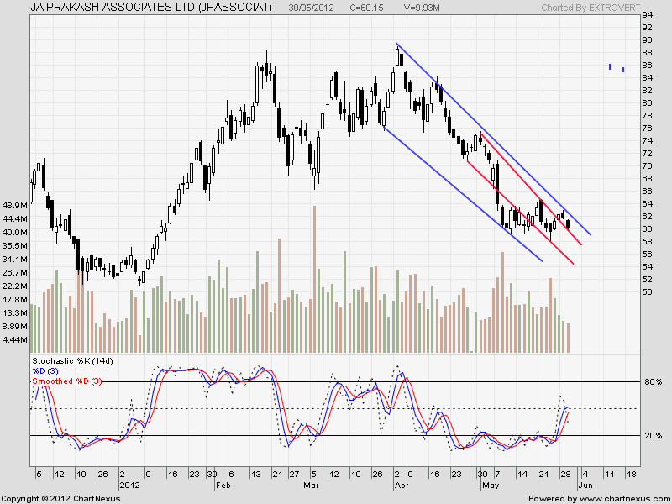This screenshot has width=672, height=504.
Task: Select the red Smoothed %D (3) legend
Action: coord(66,381)
